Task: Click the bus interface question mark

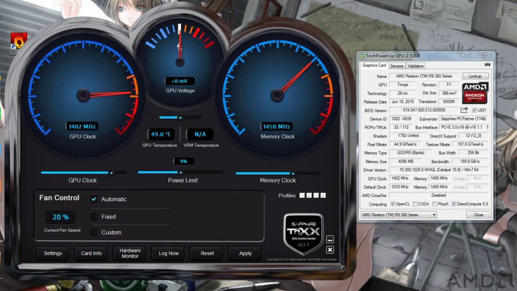Action: [x=487, y=127]
